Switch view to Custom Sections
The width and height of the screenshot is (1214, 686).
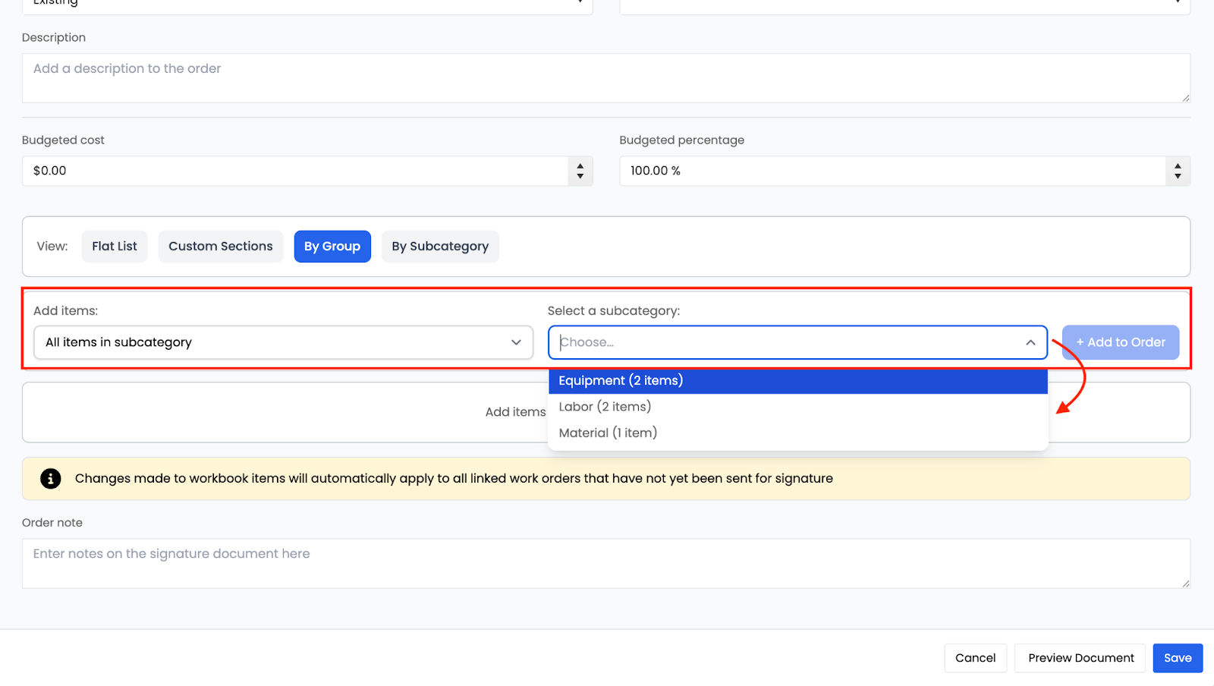(x=220, y=247)
